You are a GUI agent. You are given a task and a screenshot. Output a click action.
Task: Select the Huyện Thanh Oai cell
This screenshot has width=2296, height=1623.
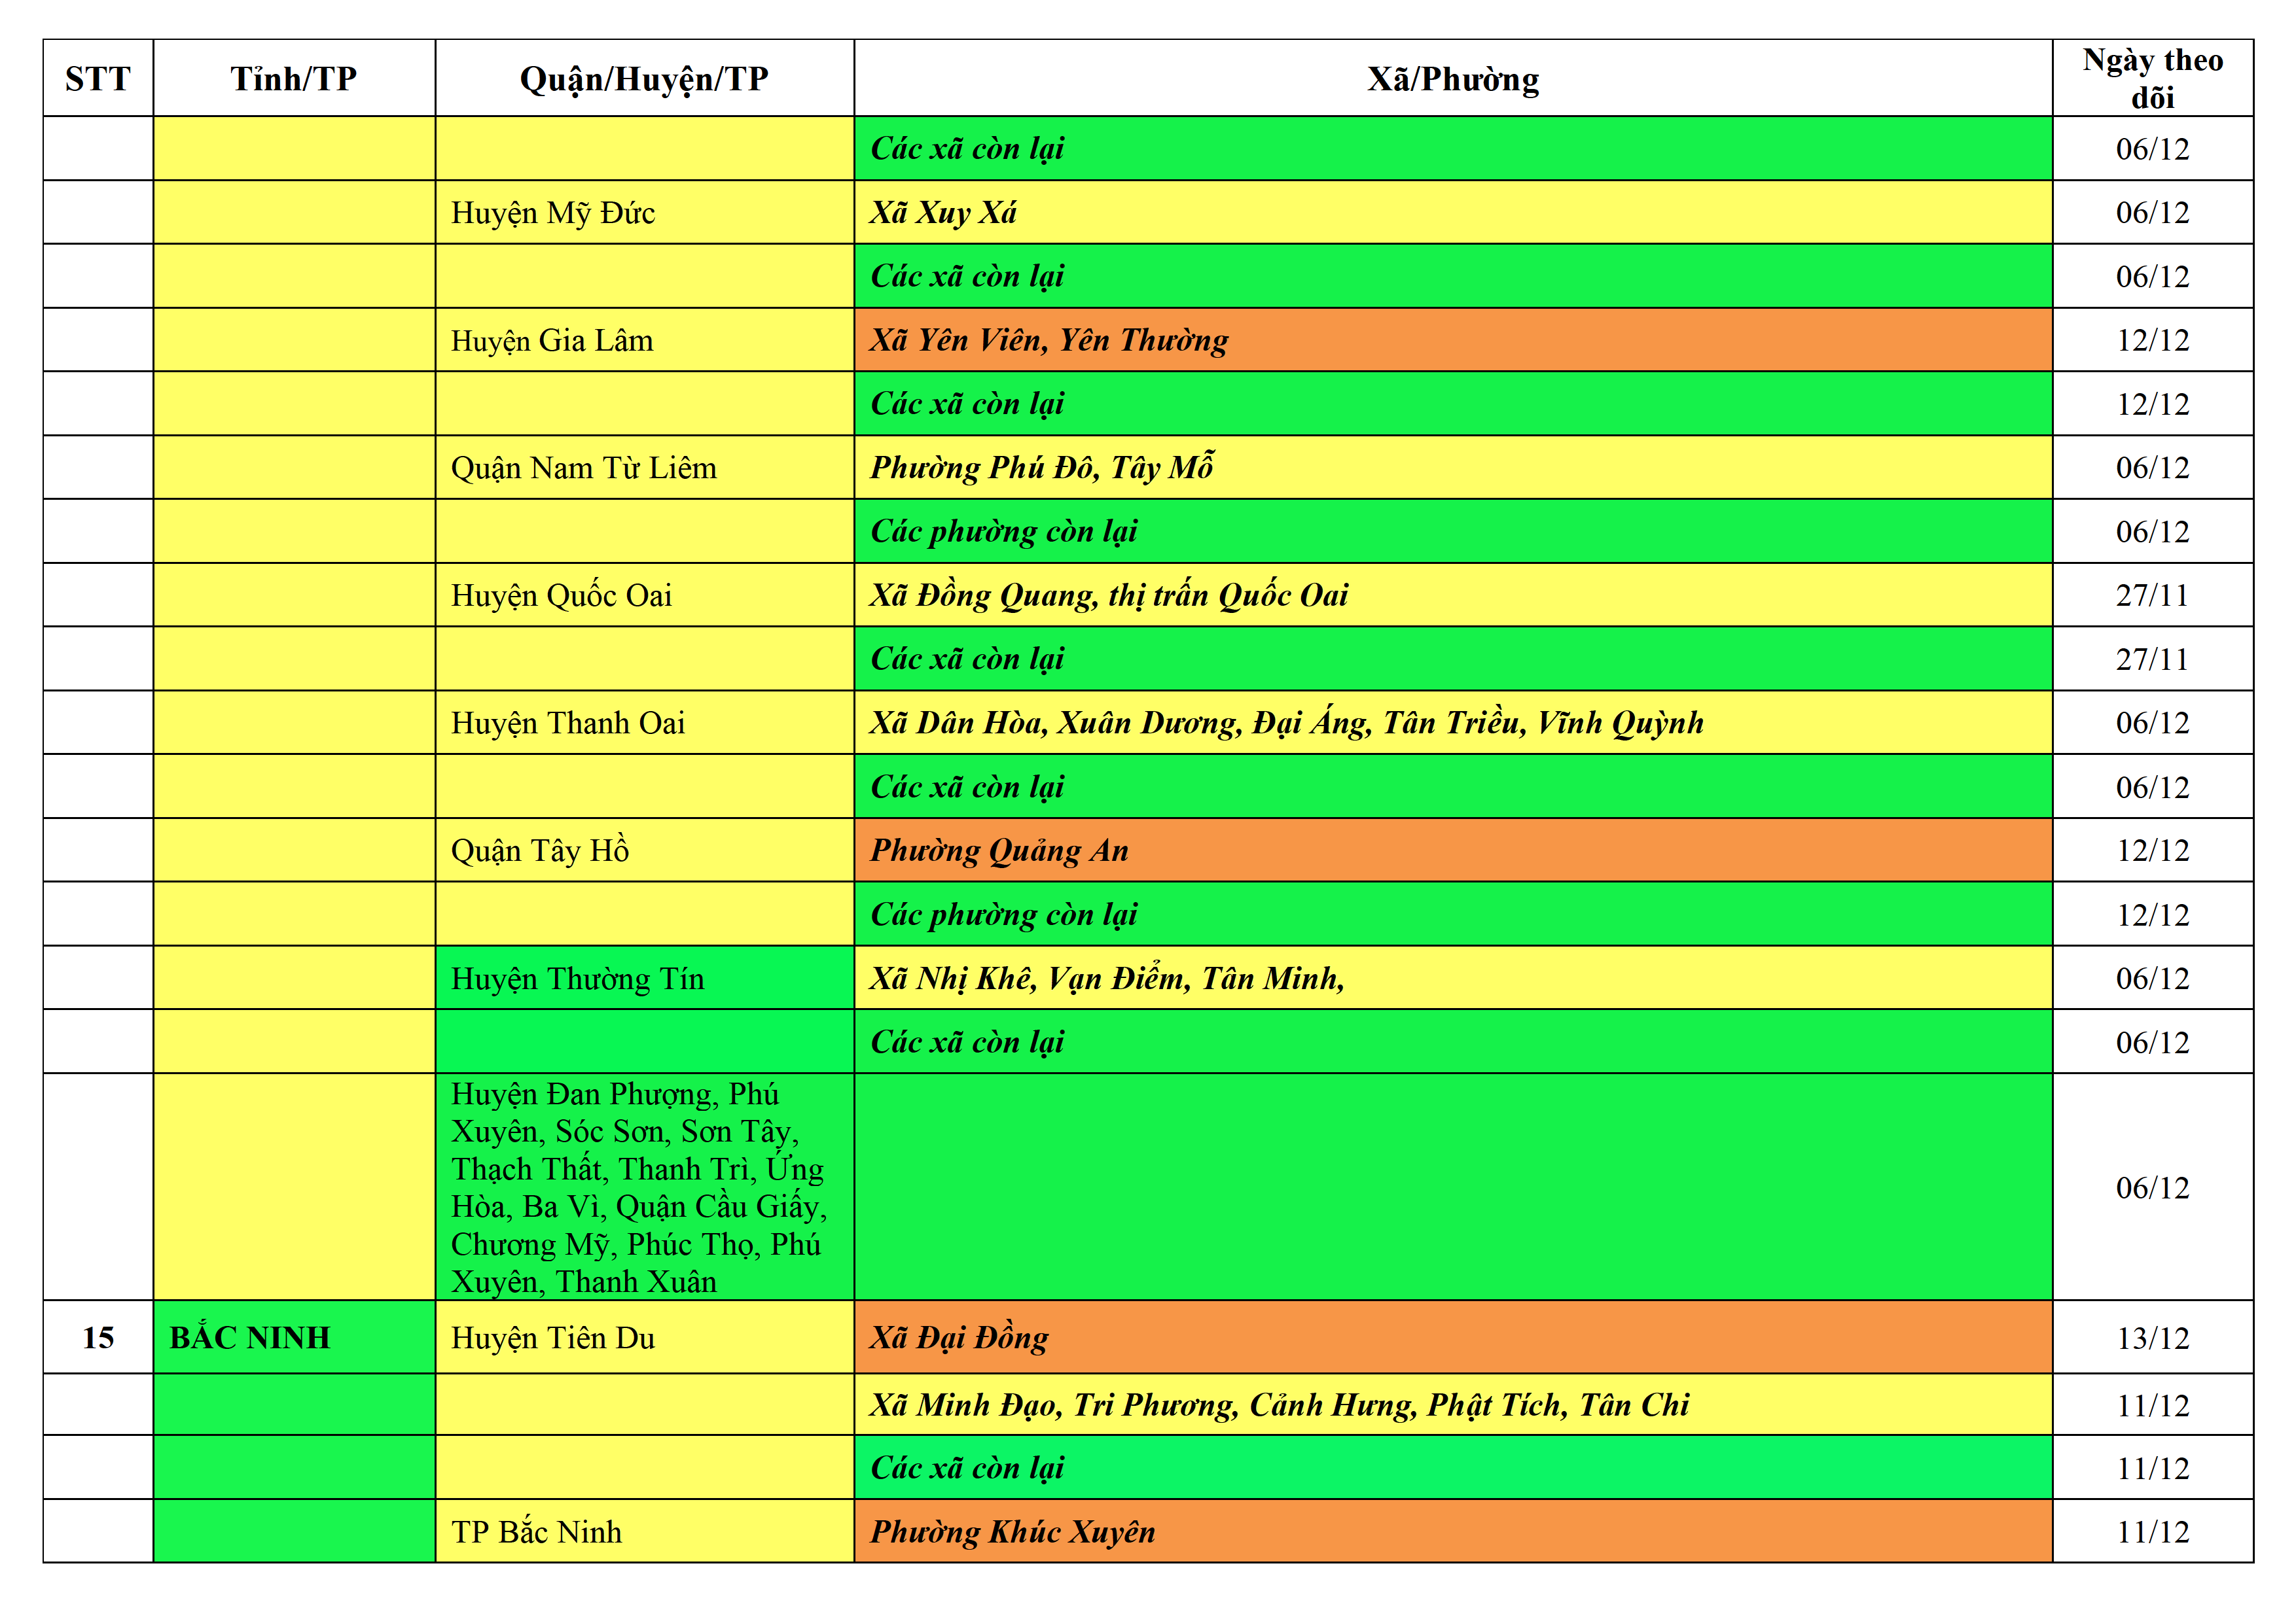click(x=567, y=723)
